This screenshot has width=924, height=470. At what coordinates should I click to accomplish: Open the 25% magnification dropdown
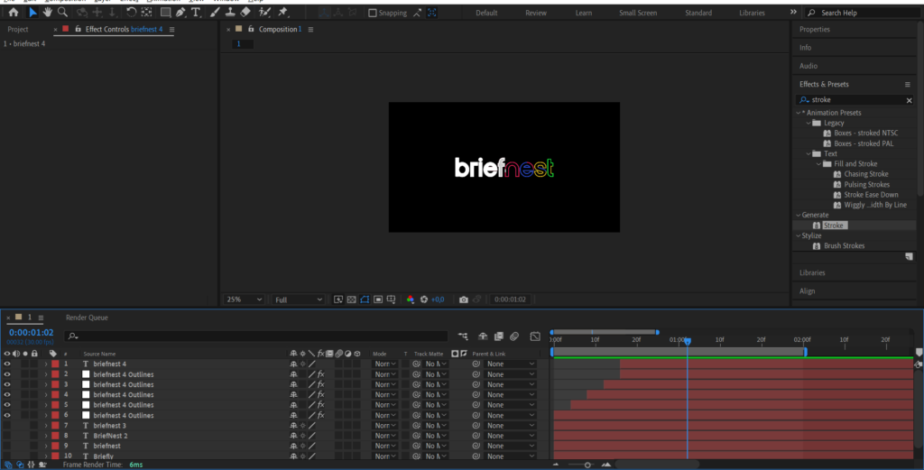244,300
